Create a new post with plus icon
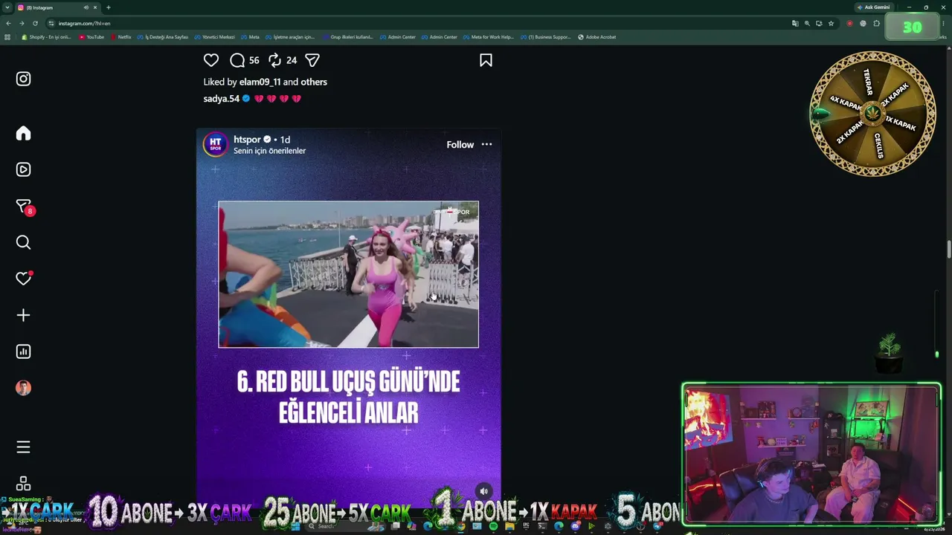952x535 pixels. click(x=23, y=315)
